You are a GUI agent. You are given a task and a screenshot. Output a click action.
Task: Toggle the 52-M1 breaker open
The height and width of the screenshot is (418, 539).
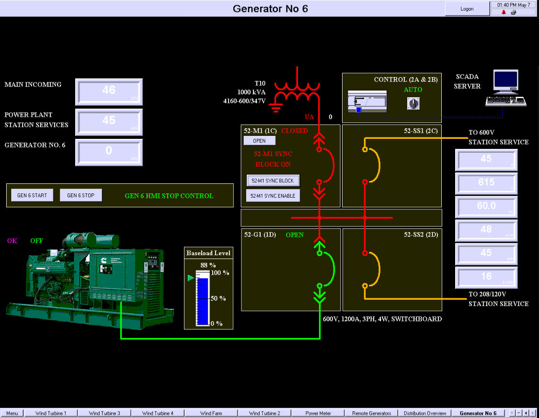259,140
